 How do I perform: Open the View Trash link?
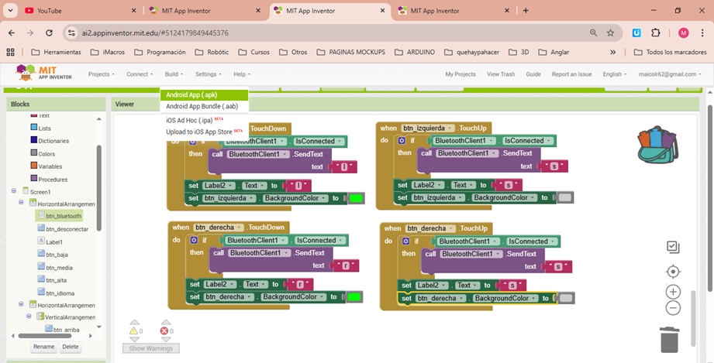[x=500, y=74]
